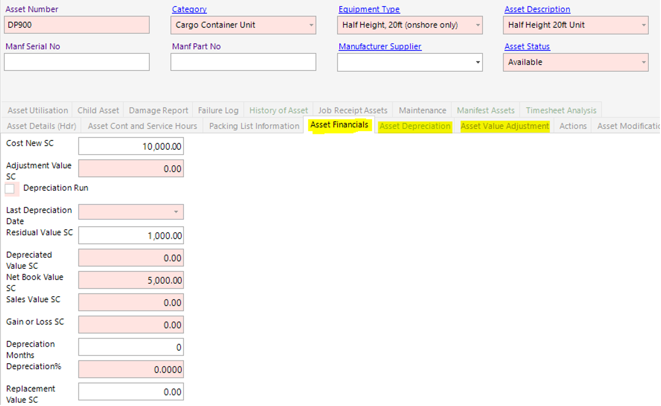The width and height of the screenshot is (661, 406).
Task: Click the Depreciation Months input box
Action: click(x=131, y=347)
